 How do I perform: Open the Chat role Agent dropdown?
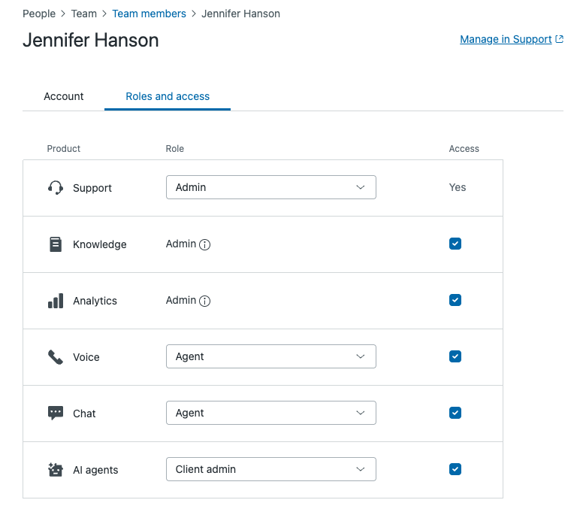[271, 413]
